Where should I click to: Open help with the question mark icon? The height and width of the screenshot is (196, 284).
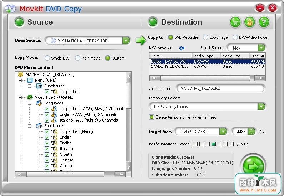point(264,22)
